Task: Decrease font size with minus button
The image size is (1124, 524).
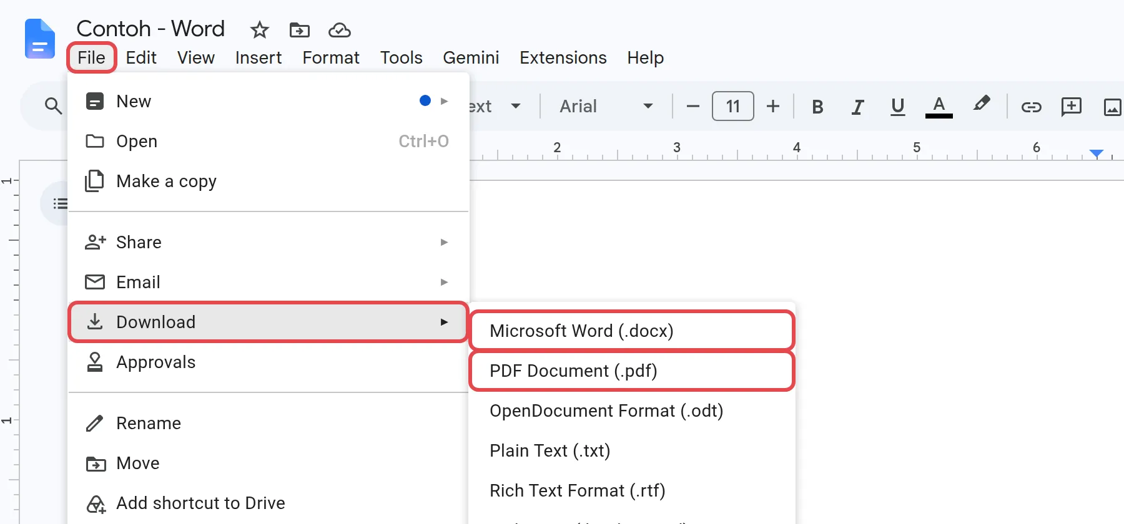Action: (693, 107)
